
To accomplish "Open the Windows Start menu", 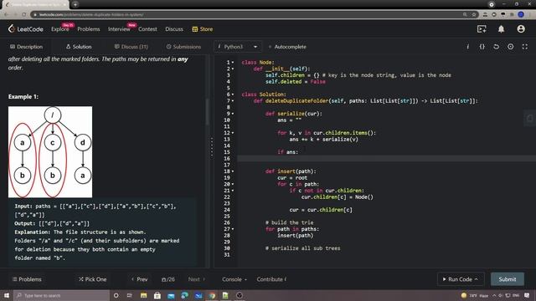I will tap(7, 295).
